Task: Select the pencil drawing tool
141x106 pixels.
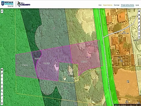Action: 139,22
